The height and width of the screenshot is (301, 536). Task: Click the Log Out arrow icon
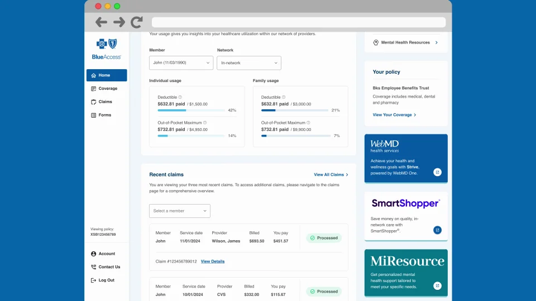pos(93,280)
